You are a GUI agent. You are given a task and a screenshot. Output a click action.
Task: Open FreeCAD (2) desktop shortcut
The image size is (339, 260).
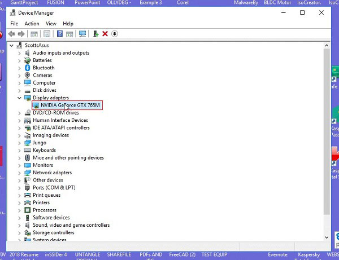[x=182, y=254]
